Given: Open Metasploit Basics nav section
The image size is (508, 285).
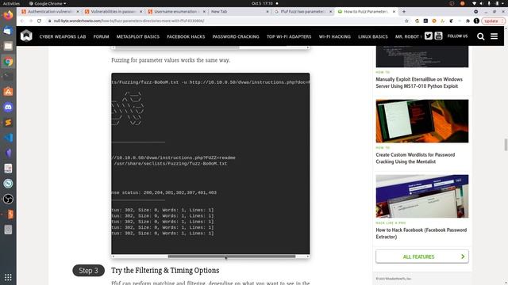Looking at the screenshot, I should [137, 36].
